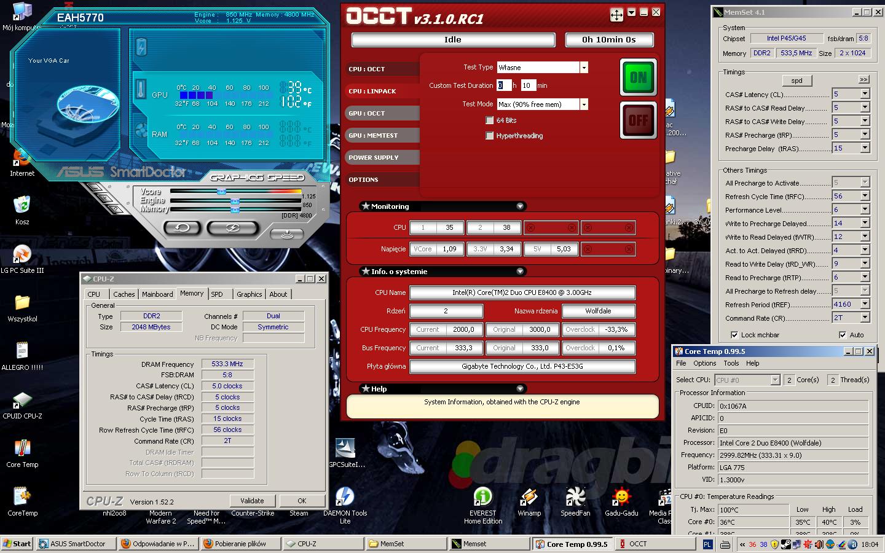Click the SmartDoctor GPU temperature thermometer icon
885x553 pixels.
pyautogui.click(x=141, y=89)
